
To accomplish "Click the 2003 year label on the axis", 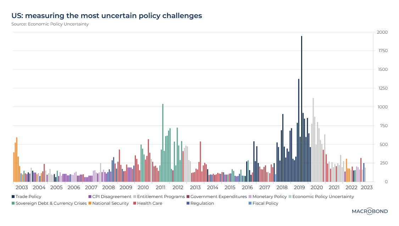I will pos(22,188).
